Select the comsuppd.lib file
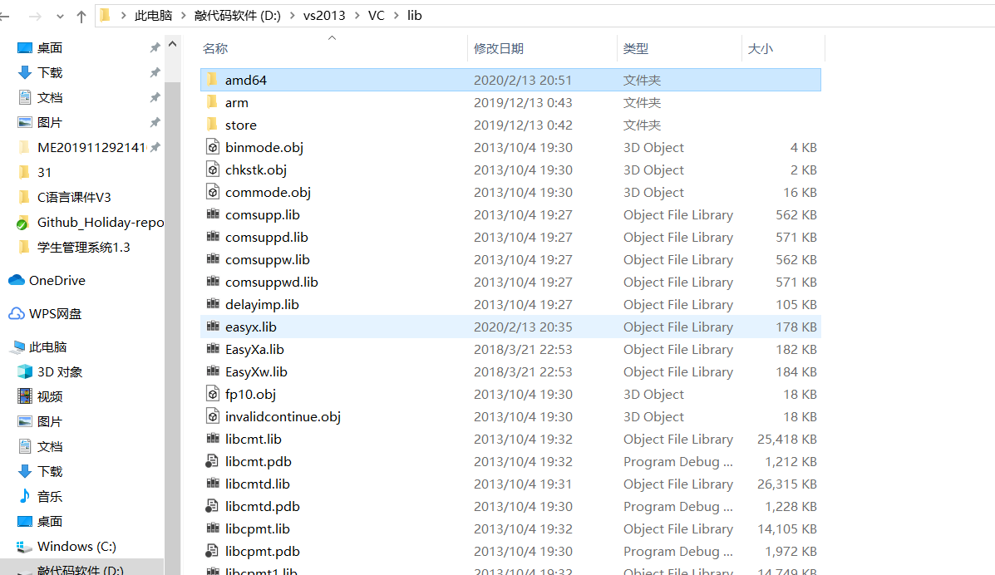The image size is (995, 575). 510,237
